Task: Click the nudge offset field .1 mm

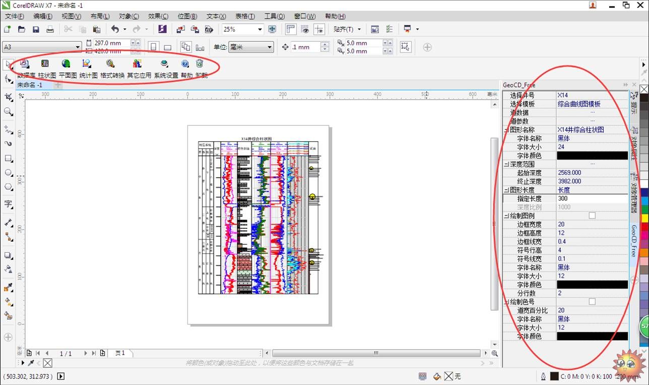Action: pyautogui.click(x=306, y=47)
